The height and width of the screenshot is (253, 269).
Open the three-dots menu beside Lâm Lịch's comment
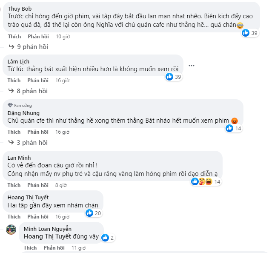[191, 66]
